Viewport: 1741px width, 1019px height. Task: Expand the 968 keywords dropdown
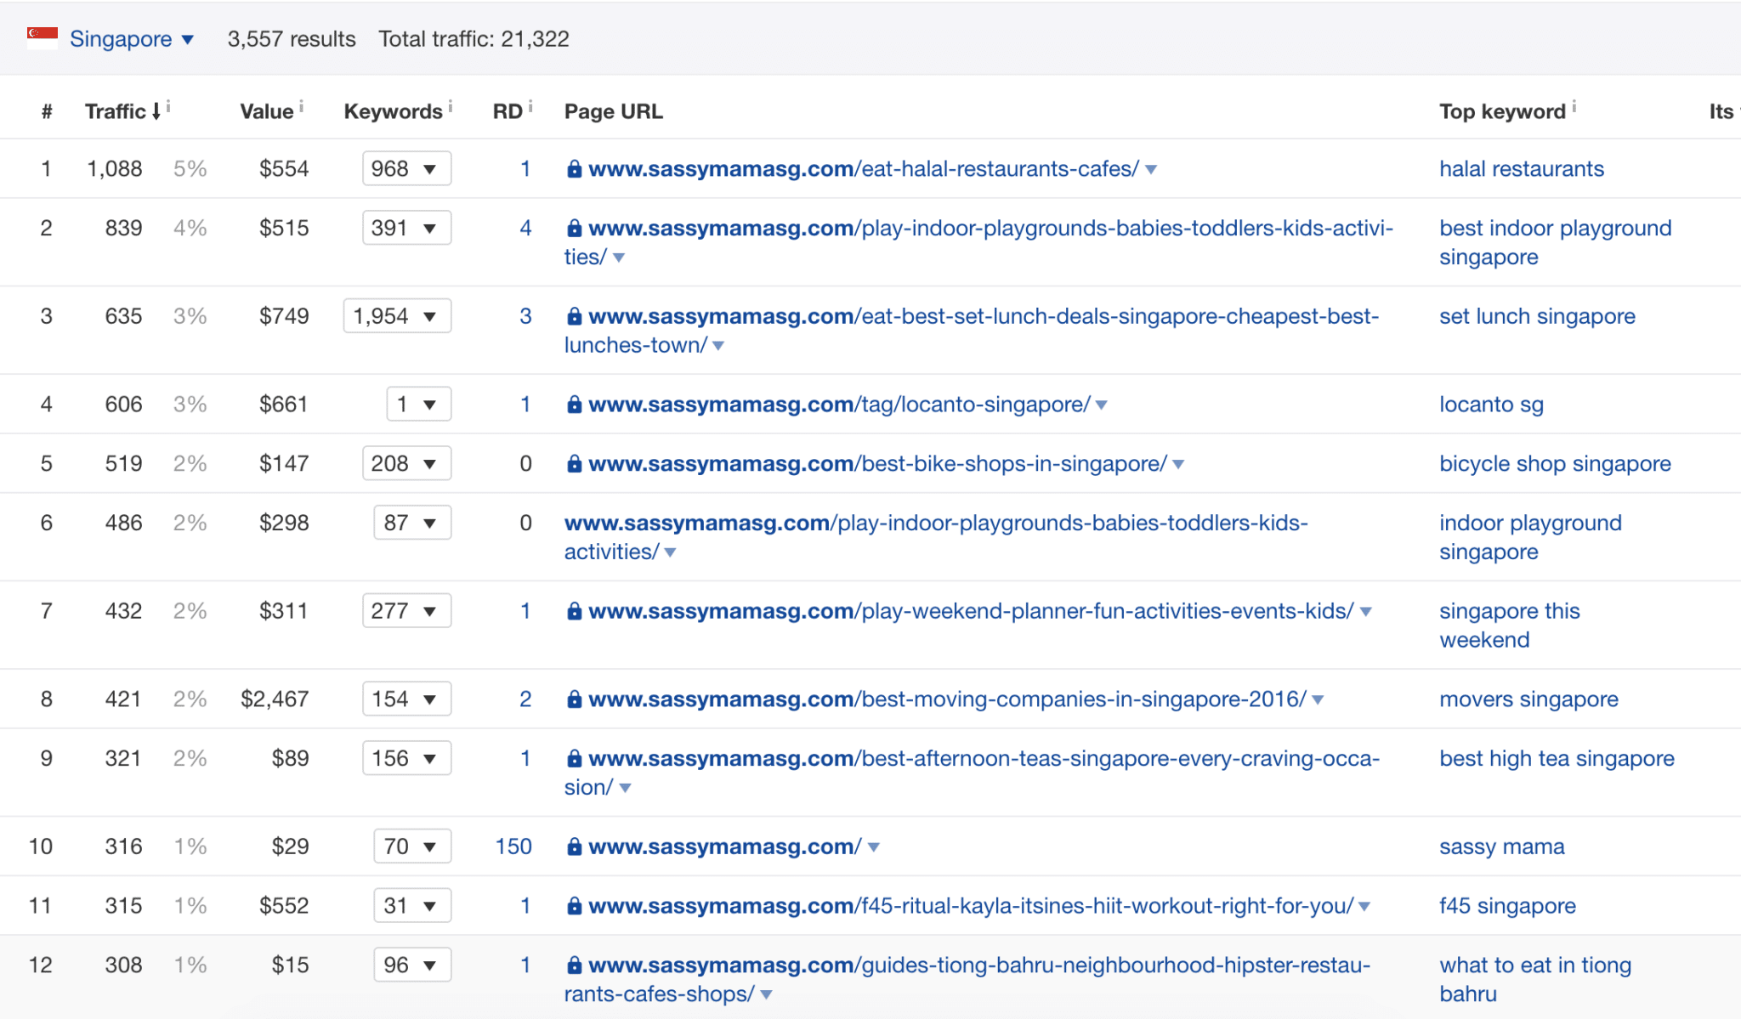click(406, 168)
